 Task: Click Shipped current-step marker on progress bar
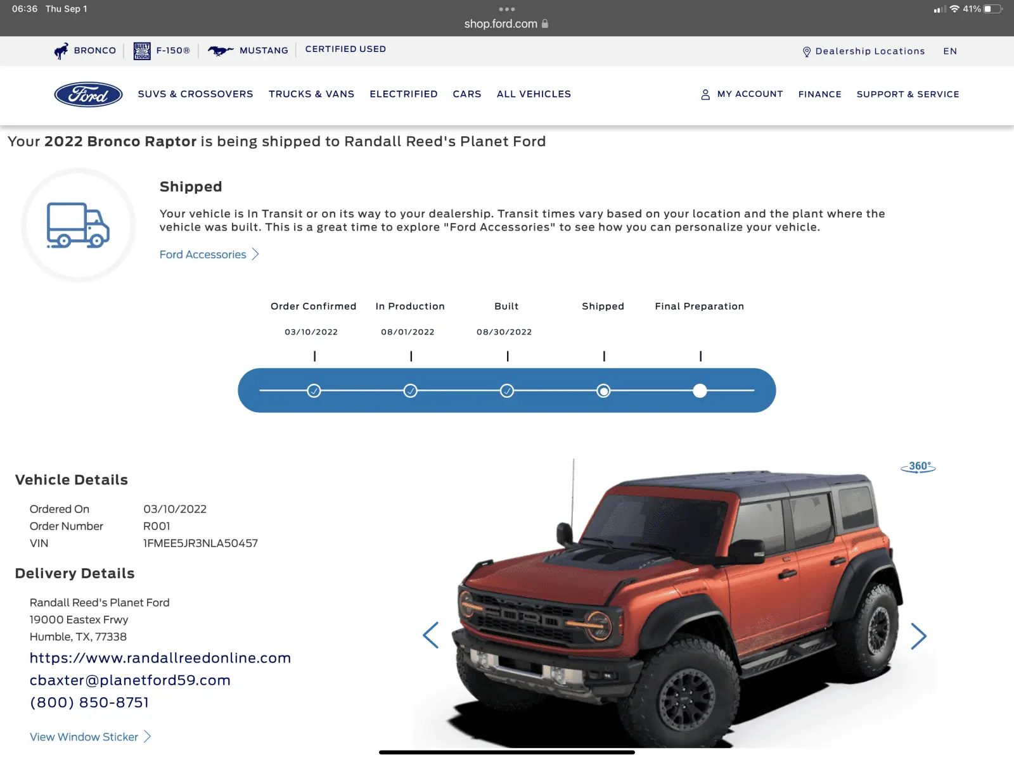tap(604, 391)
